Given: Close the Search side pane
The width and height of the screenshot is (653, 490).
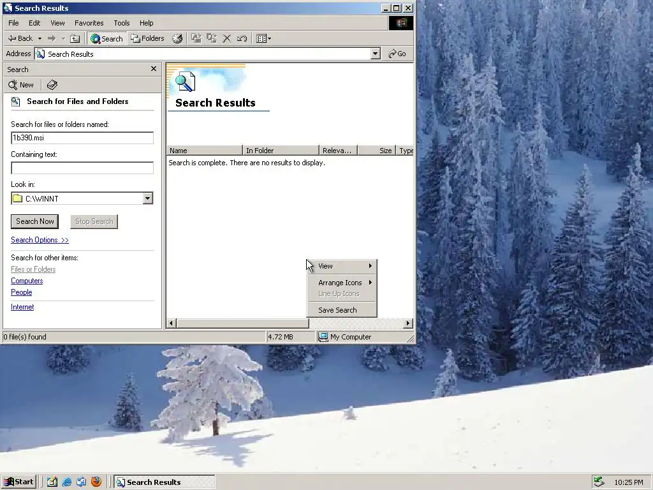Looking at the screenshot, I should coord(154,69).
